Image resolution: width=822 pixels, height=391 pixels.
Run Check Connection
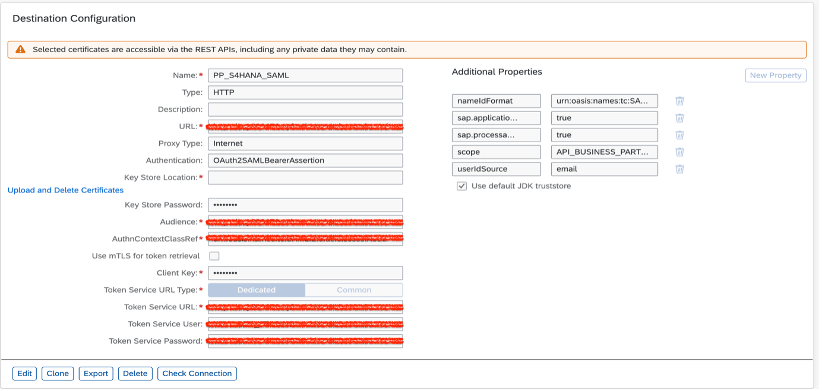pyautogui.click(x=197, y=373)
